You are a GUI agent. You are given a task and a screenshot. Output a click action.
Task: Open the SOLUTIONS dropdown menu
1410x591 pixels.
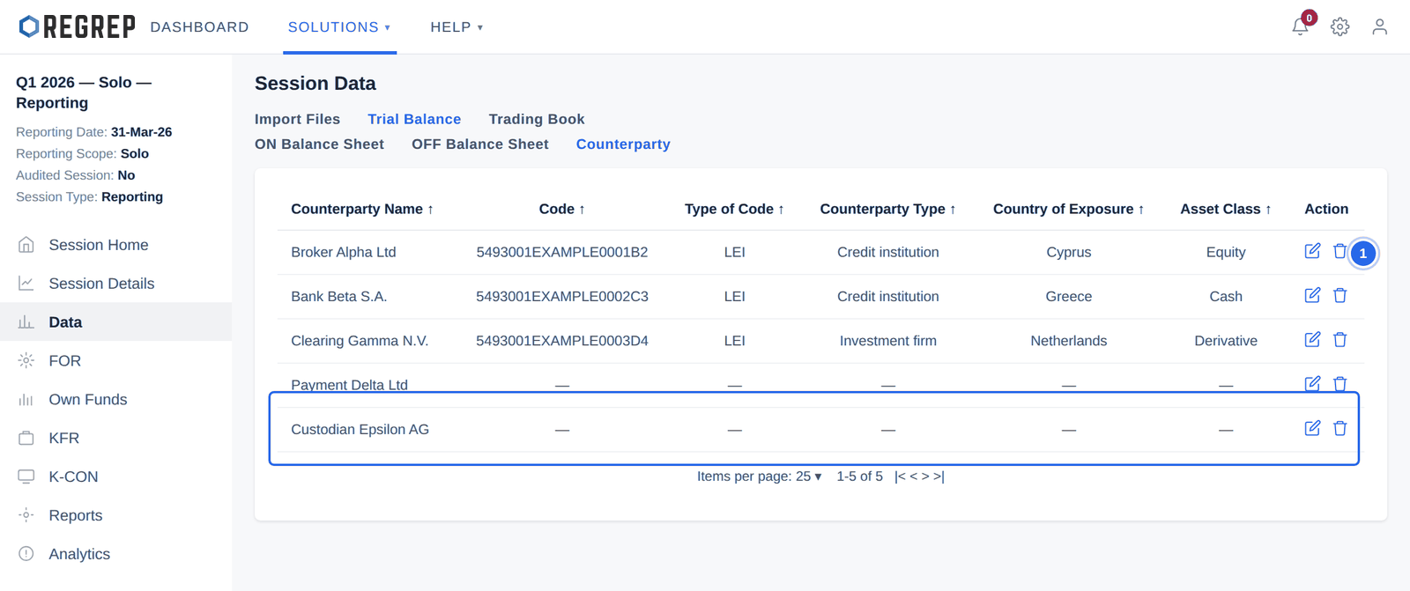point(339,27)
